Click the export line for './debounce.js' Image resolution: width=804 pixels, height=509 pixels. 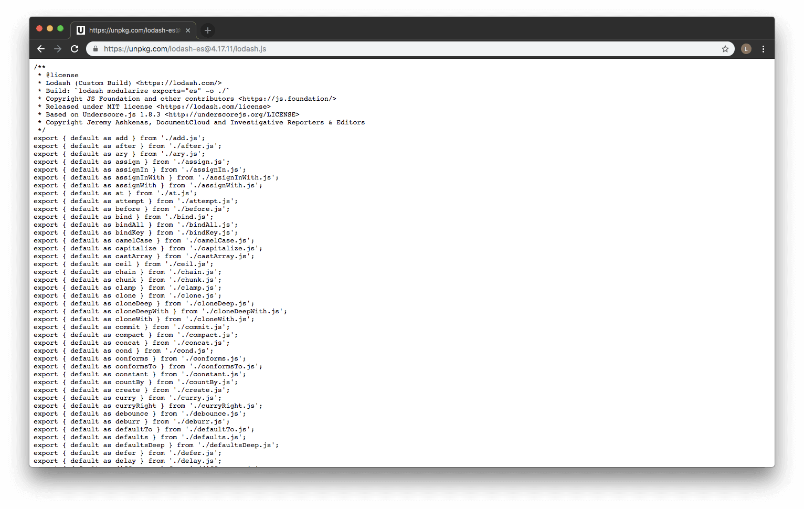pyautogui.click(x=140, y=413)
